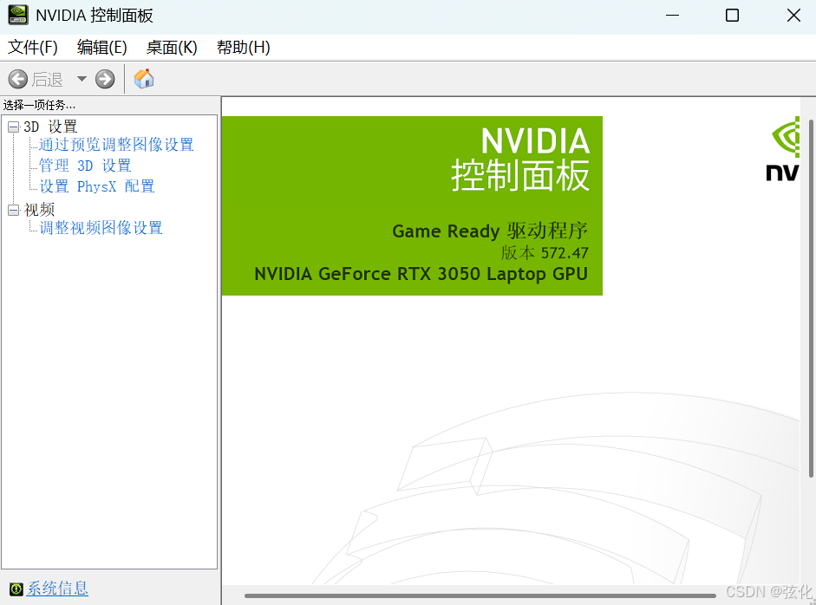This screenshot has height=605, width=816.
Task: Minimize the NVIDIA control panel window
Action: pyautogui.click(x=672, y=16)
